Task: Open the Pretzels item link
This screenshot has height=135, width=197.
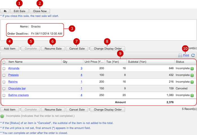Action: (14, 75)
